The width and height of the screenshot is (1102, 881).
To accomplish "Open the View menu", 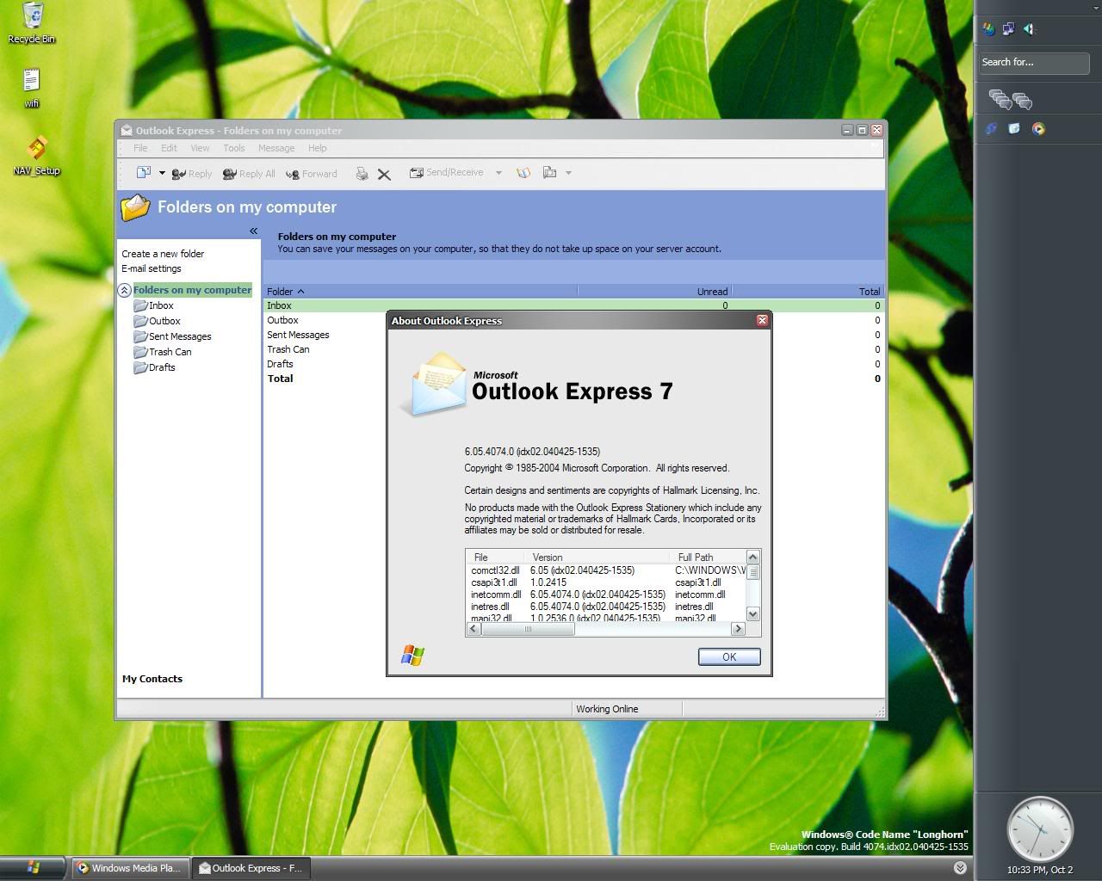I will coord(200,148).
